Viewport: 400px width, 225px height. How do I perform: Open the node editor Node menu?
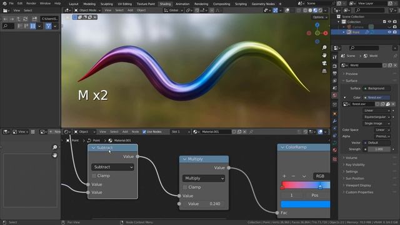click(135, 132)
